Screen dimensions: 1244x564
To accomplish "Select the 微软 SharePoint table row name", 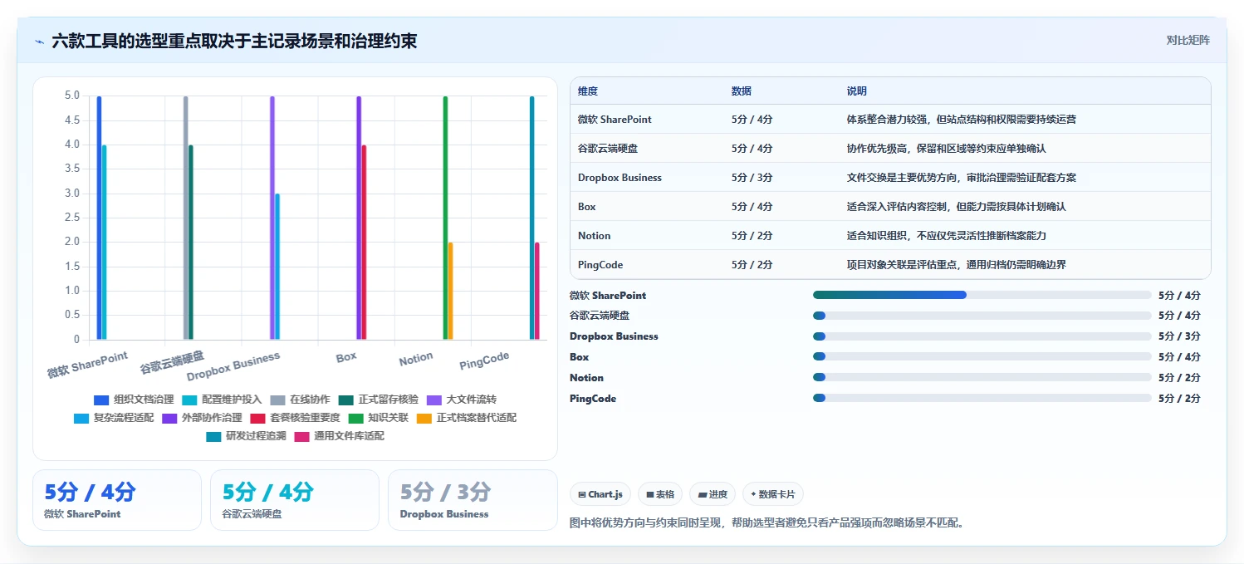I will tap(615, 120).
